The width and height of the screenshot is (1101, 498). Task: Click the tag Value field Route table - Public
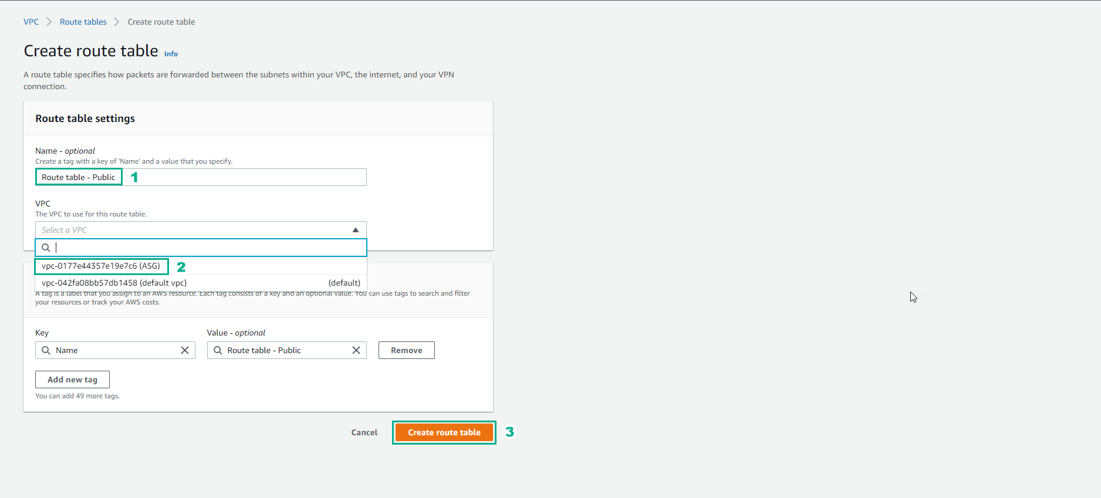(x=287, y=350)
